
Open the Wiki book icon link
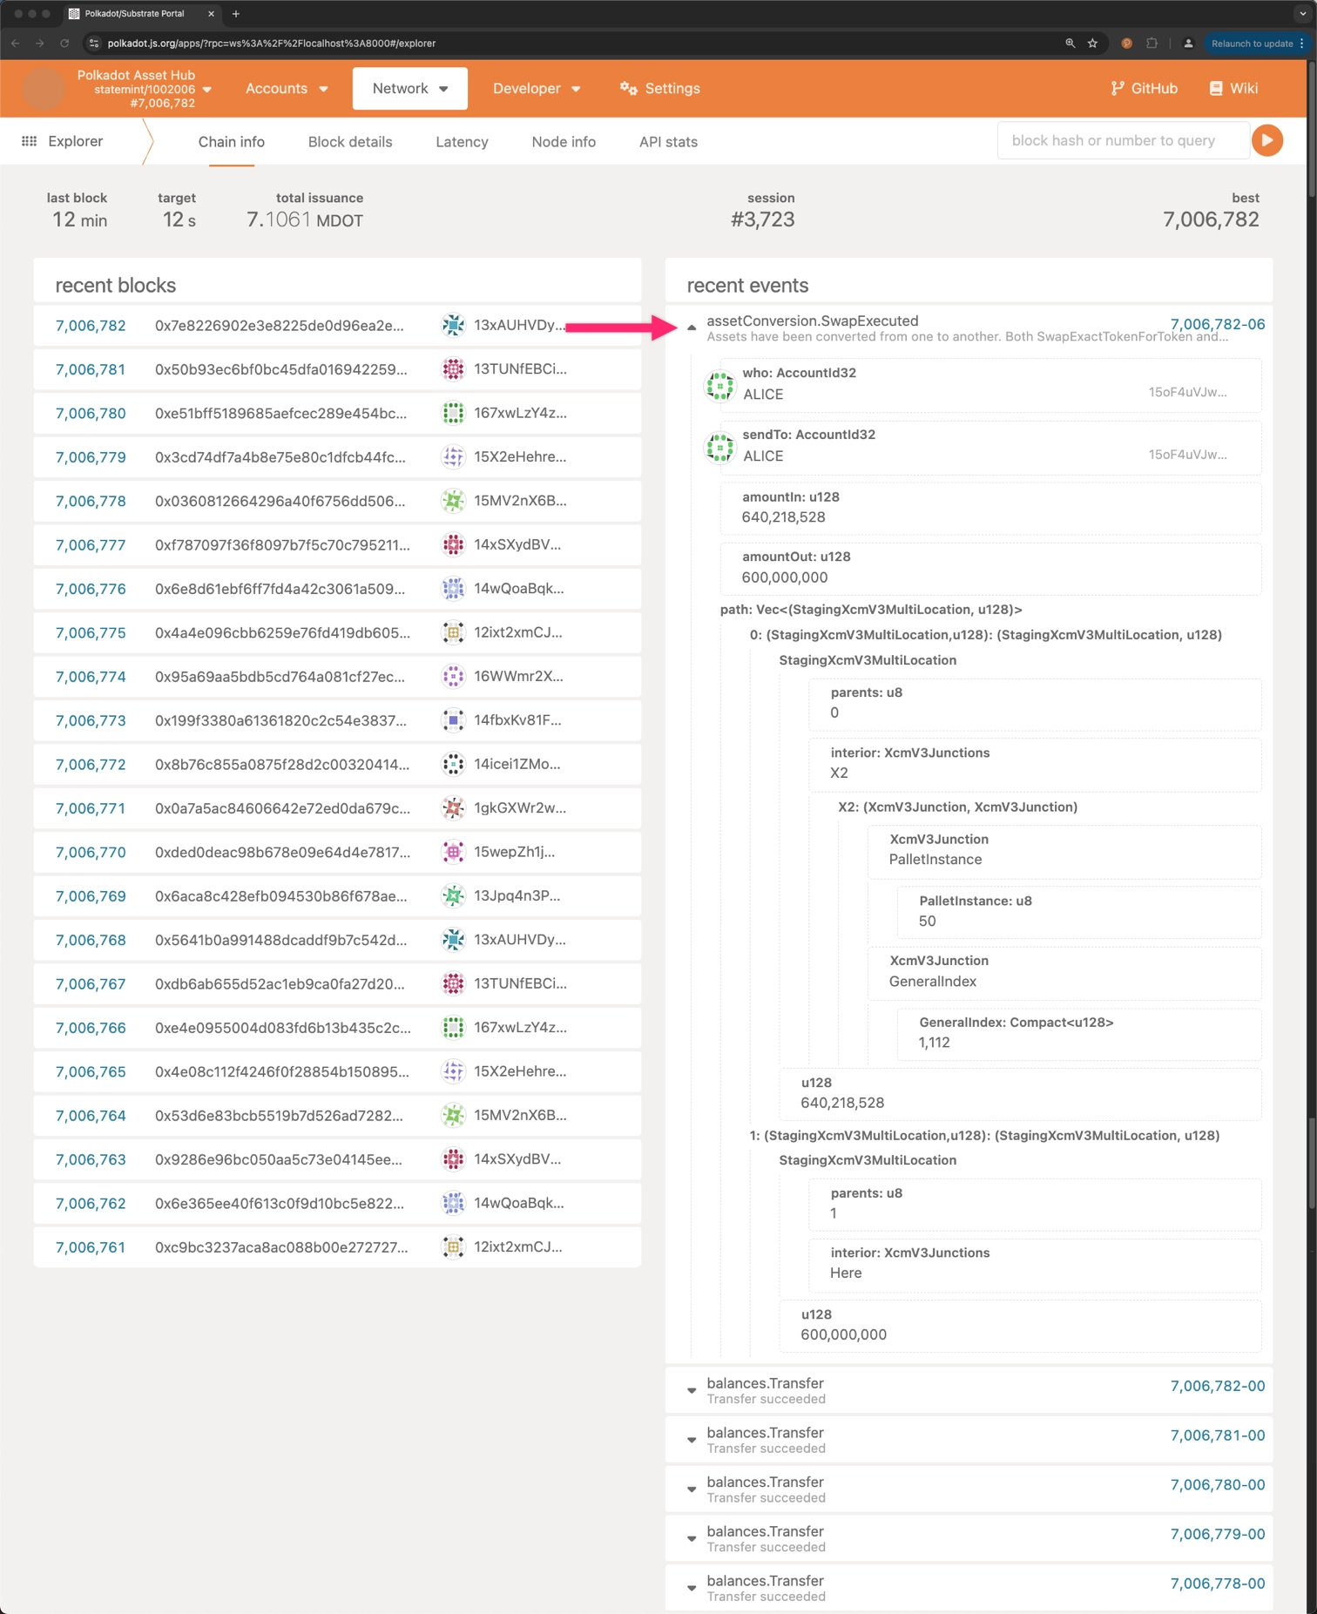(1216, 88)
